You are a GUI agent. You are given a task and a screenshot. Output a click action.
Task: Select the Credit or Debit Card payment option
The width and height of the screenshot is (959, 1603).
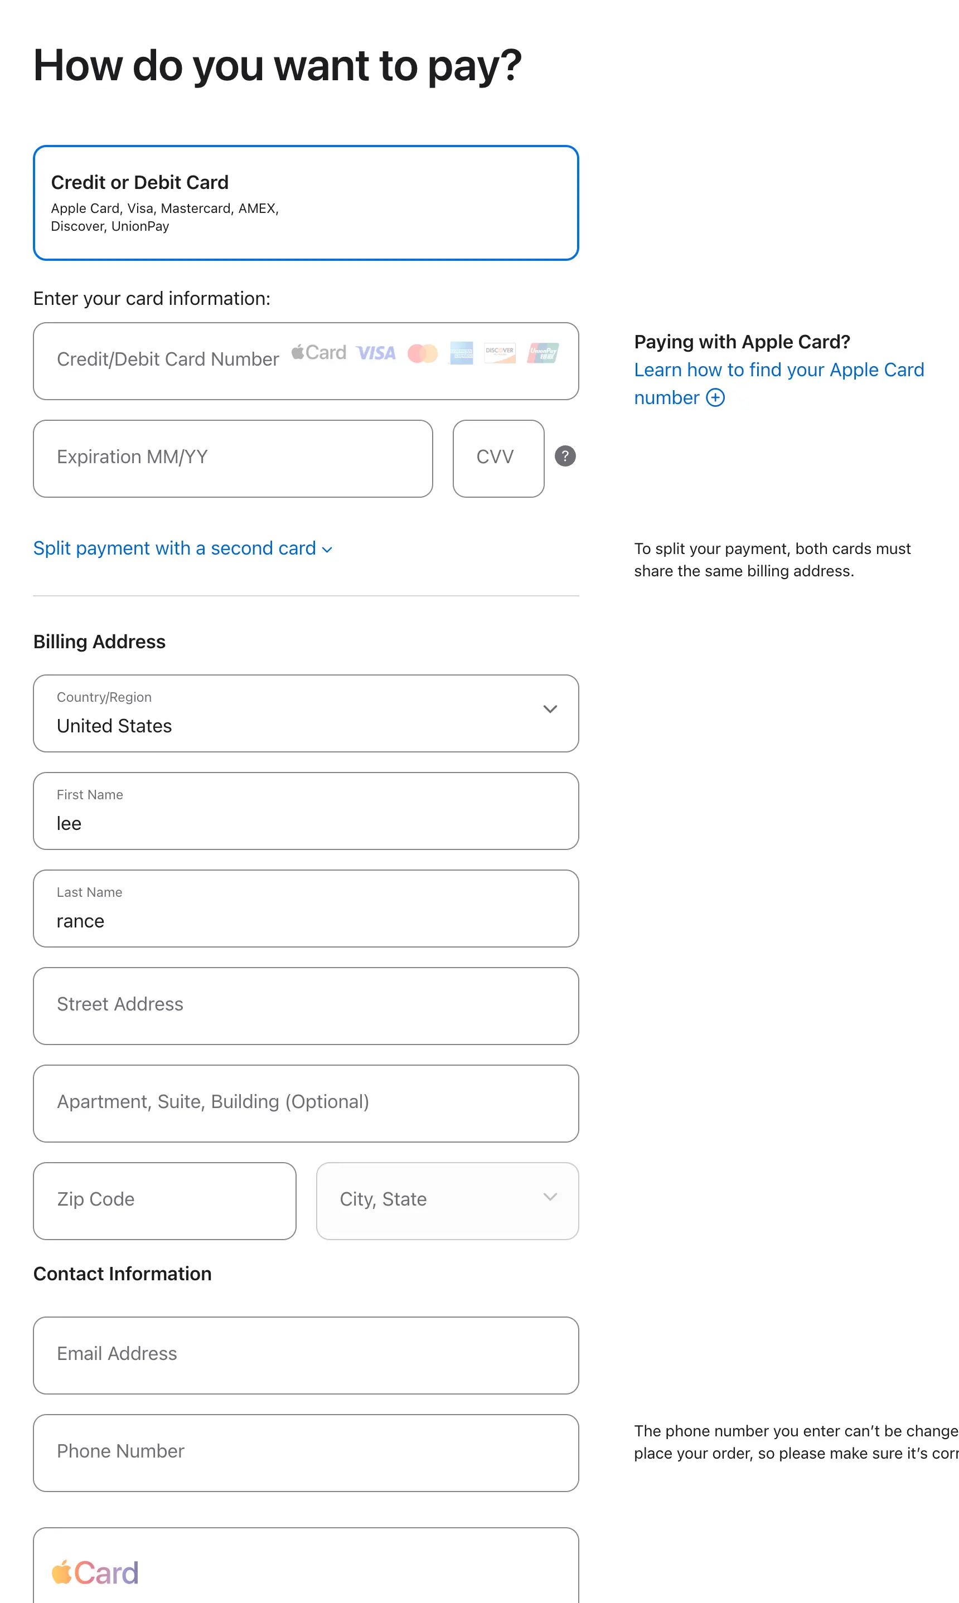[x=306, y=203]
